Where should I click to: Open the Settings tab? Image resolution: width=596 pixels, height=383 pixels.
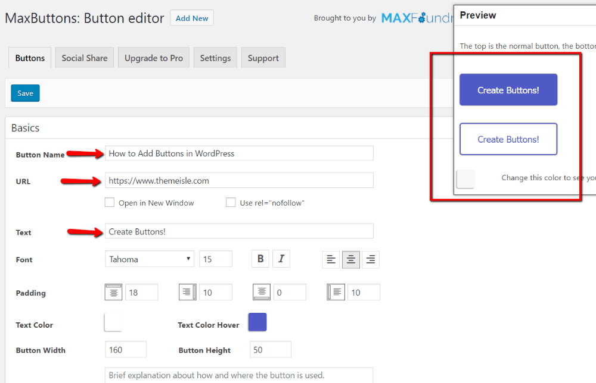pos(215,57)
